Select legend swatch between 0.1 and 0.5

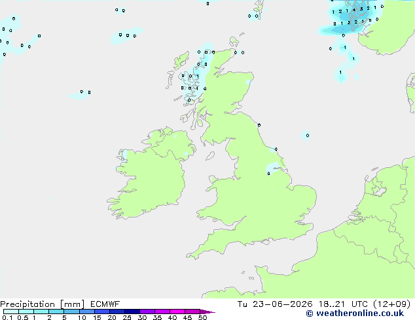coord(11,312)
